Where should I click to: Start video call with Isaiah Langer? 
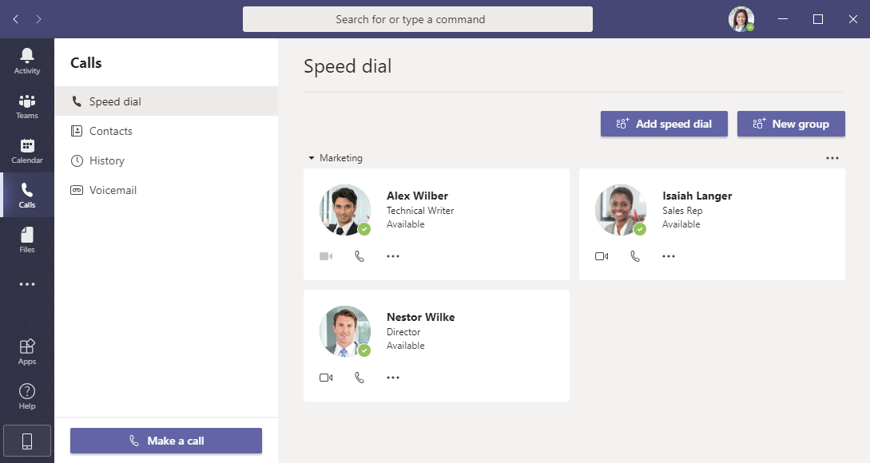(x=602, y=256)
